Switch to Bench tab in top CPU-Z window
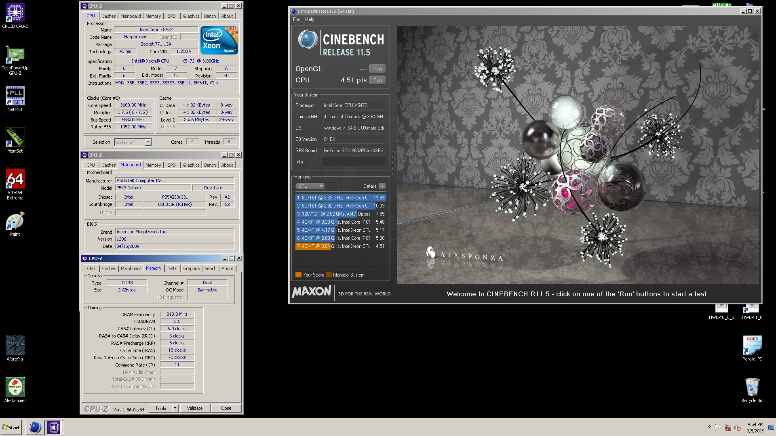 pyautogui.click(x=210, y=16)
